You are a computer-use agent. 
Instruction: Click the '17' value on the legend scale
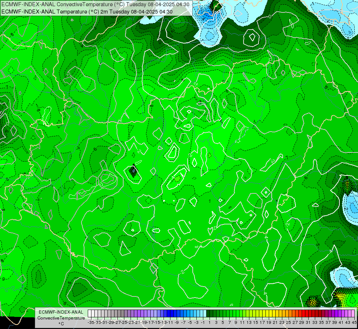[262, 323]
